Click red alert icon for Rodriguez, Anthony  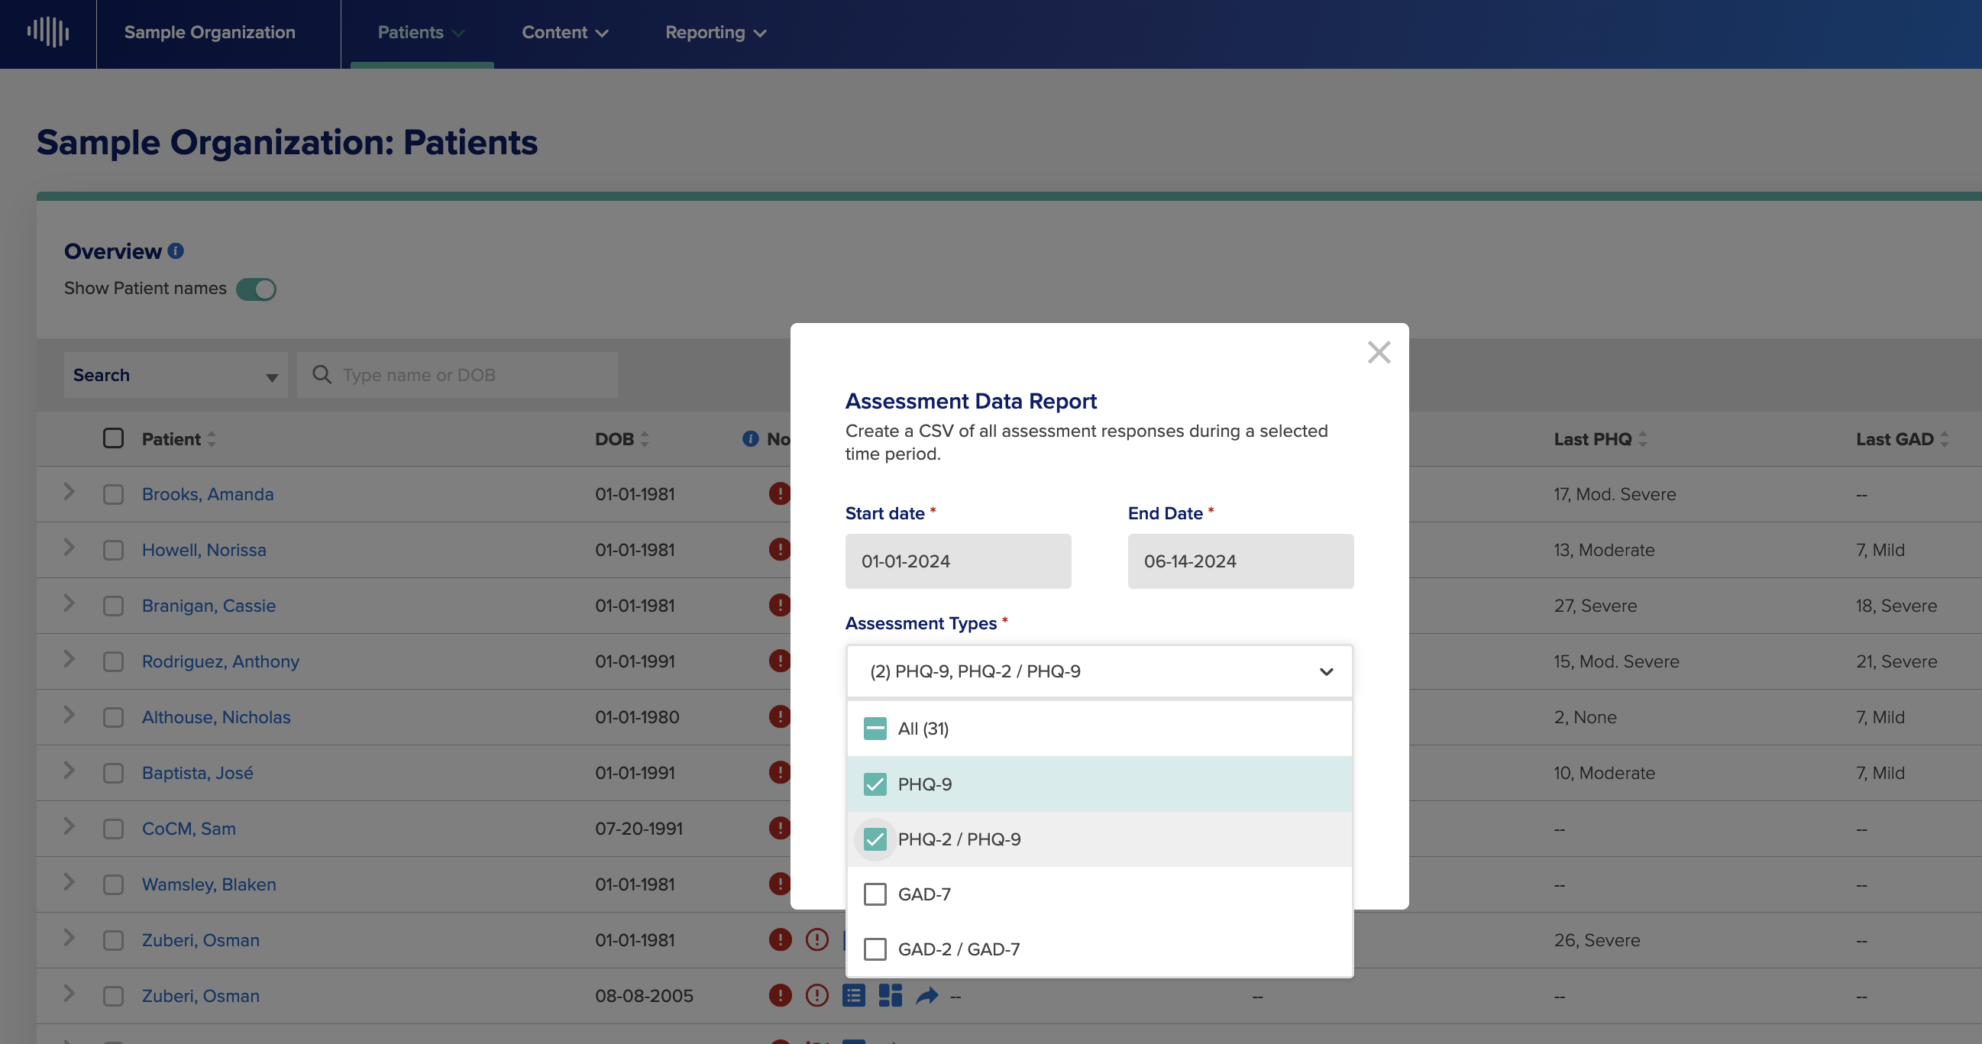tap(779, 661)
